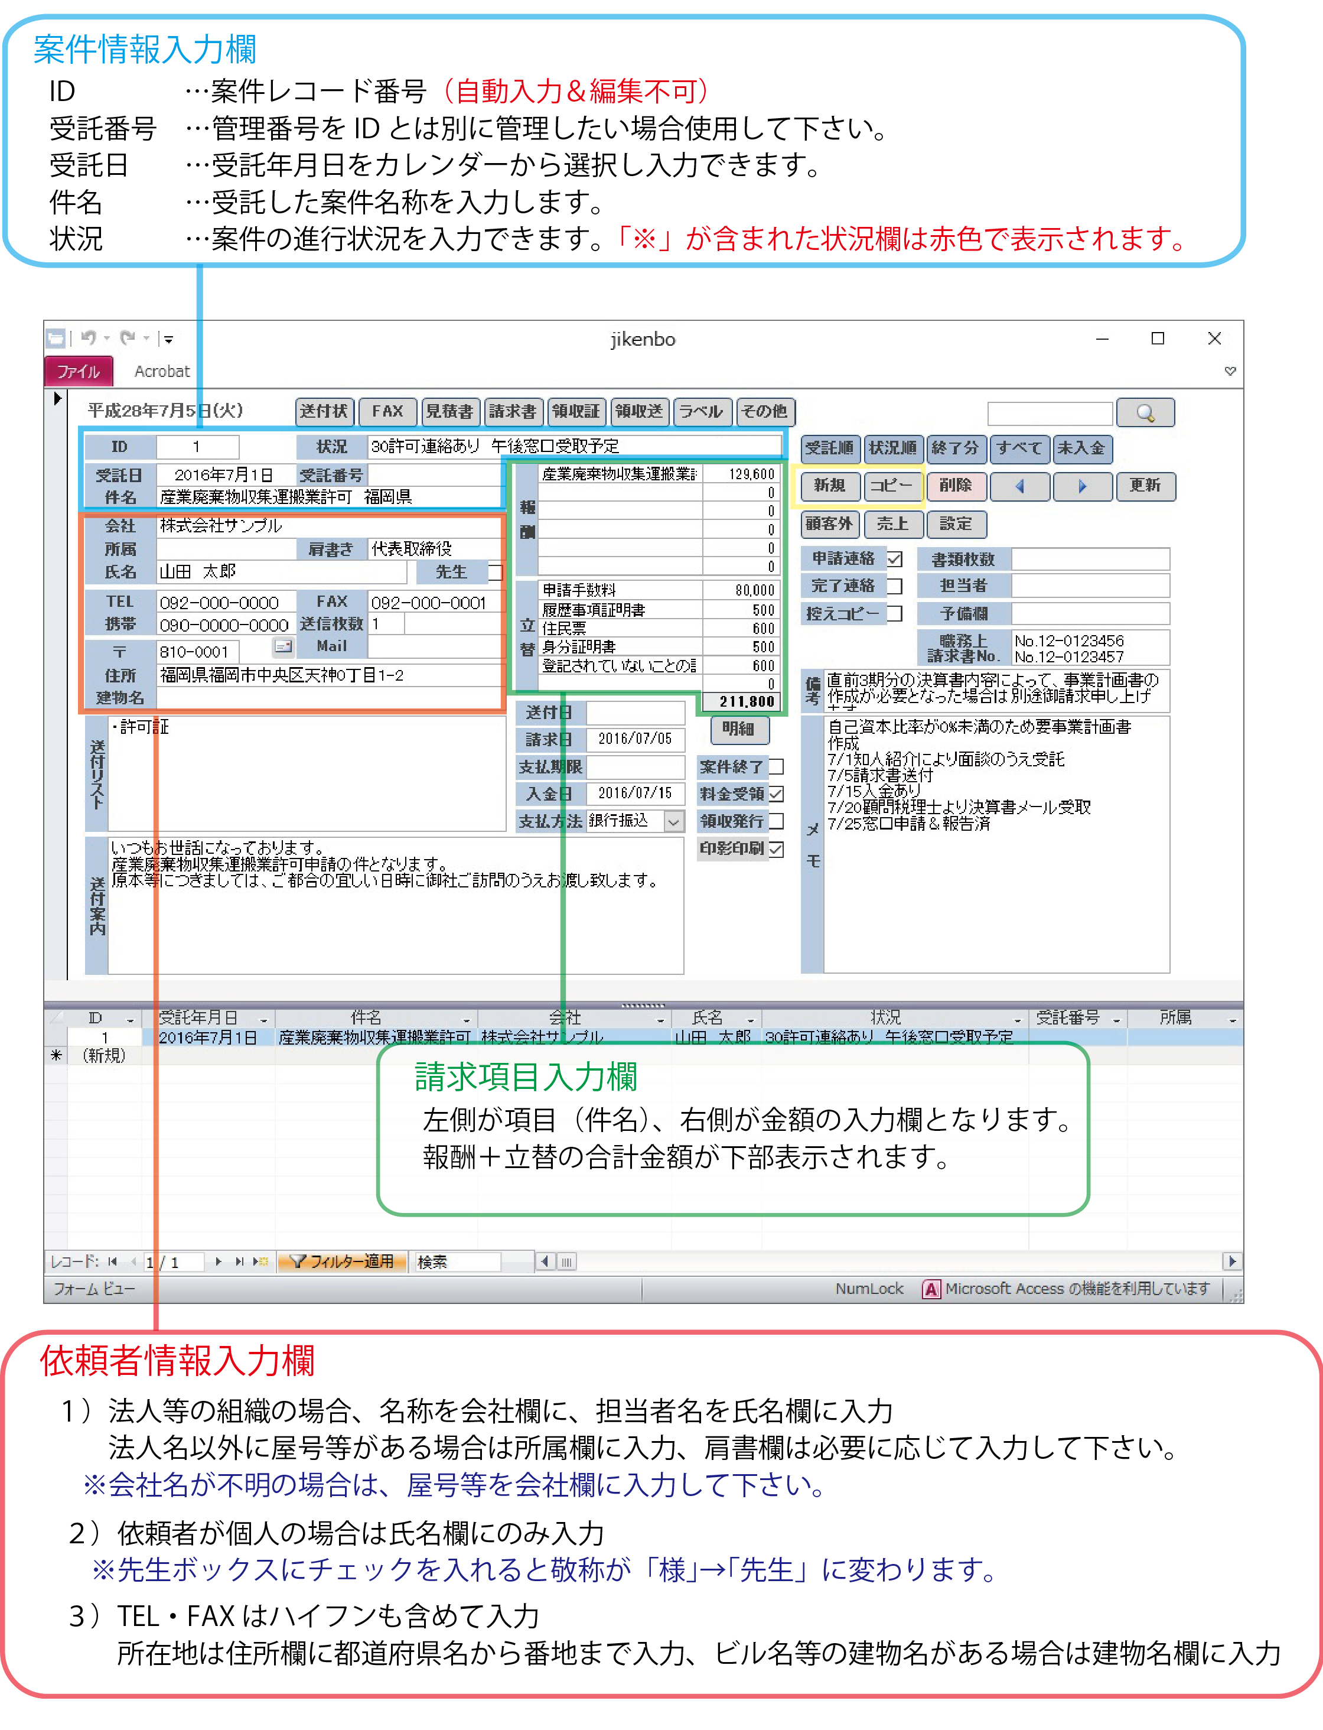Click the undo icon in title bar
Viewport: 1323px width, 1730px height.
coord(88,338)
